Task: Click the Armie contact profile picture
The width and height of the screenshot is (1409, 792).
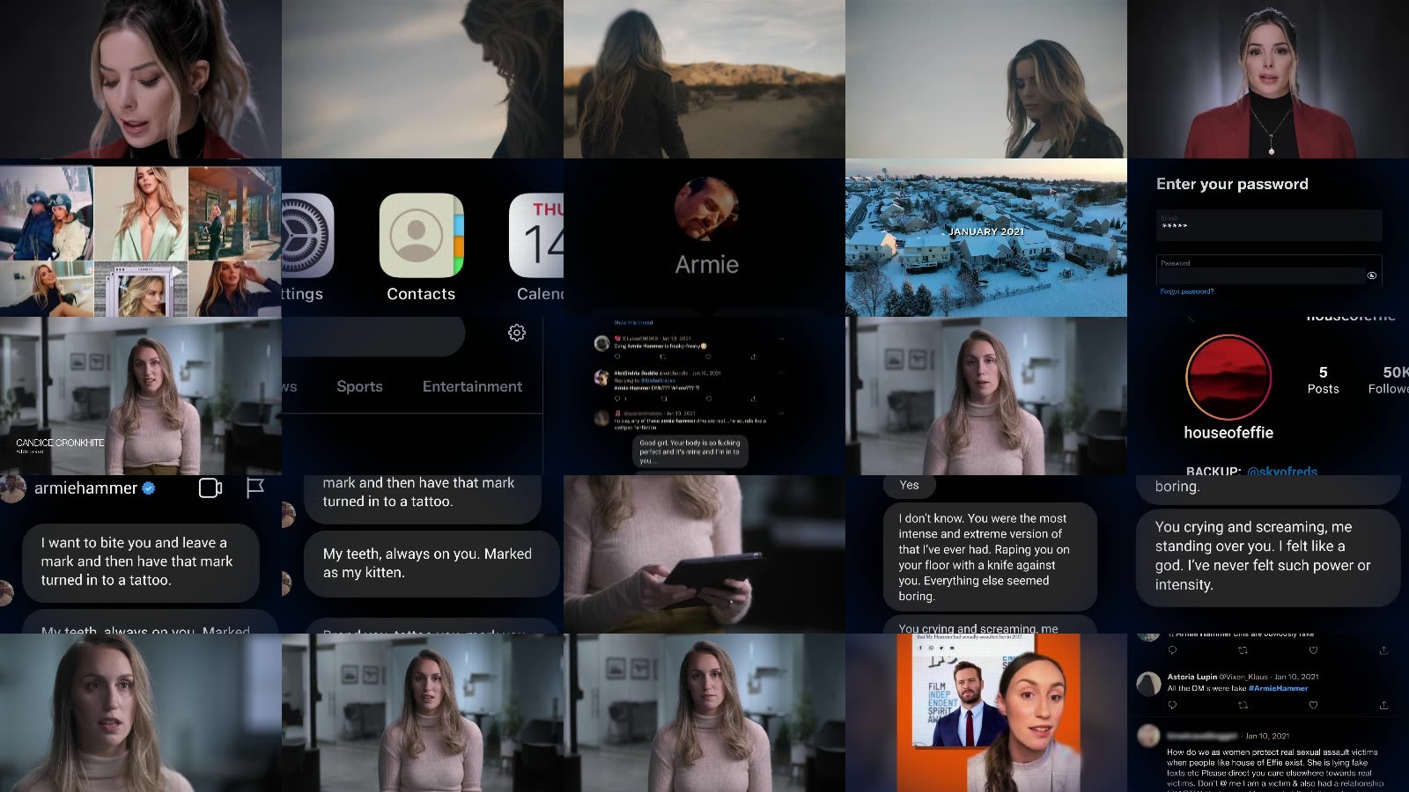Action: (x=706, y=209)
